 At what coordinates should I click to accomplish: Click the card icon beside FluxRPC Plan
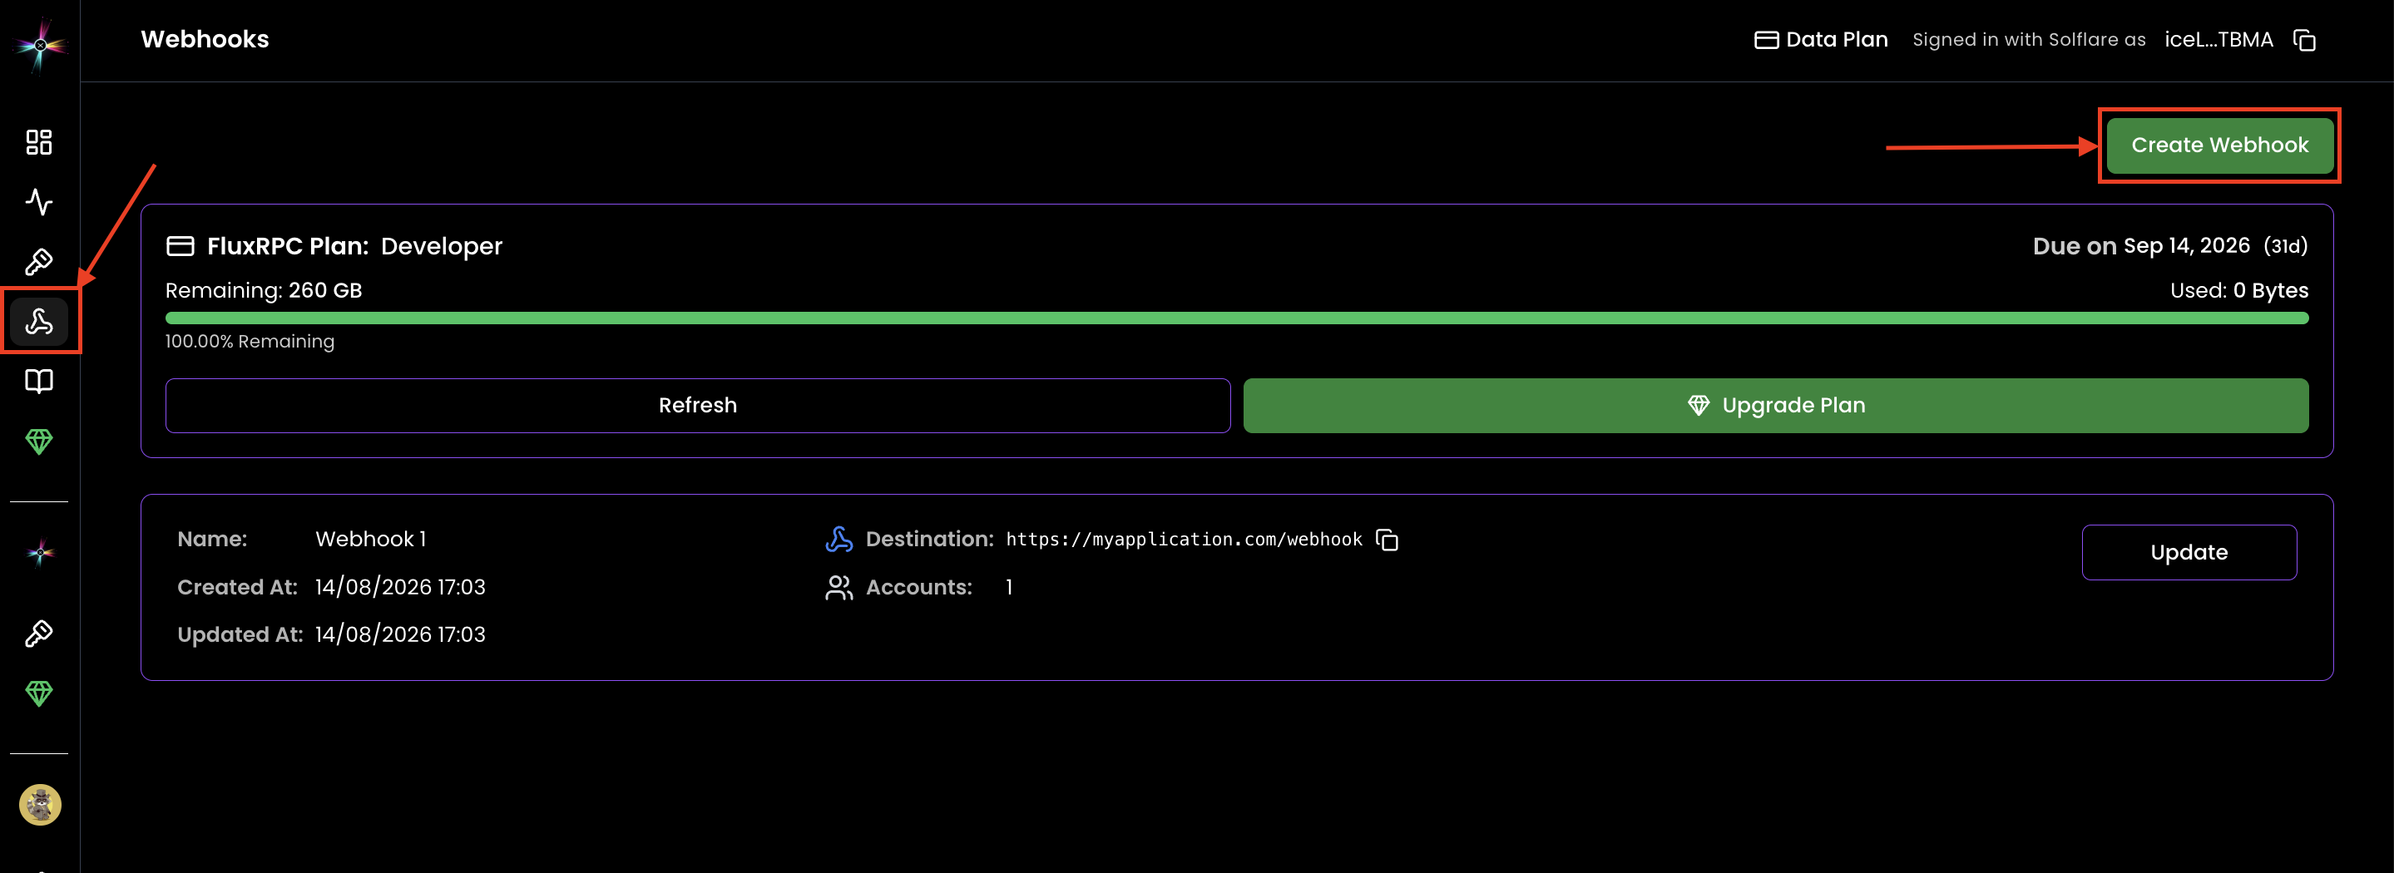pyautogui.click(x=181, y=246)
